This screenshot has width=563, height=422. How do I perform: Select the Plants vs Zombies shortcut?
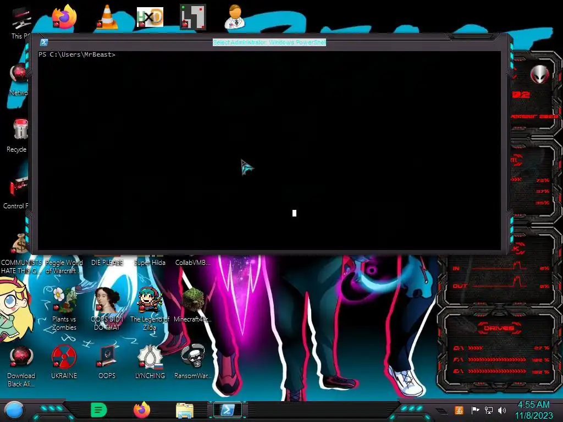[x=64, y=309]
